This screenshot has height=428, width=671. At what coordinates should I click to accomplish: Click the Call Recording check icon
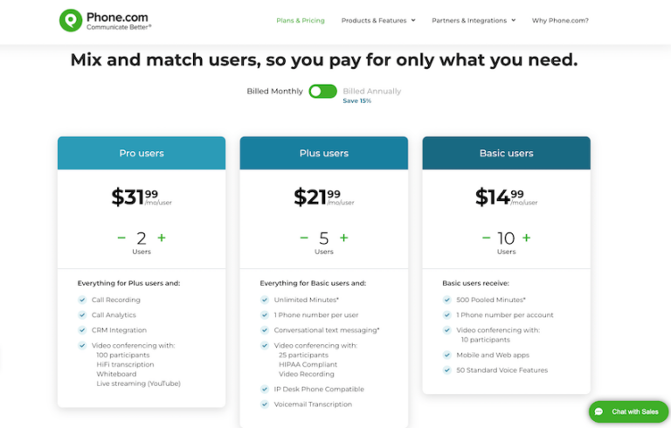[82, 300]
